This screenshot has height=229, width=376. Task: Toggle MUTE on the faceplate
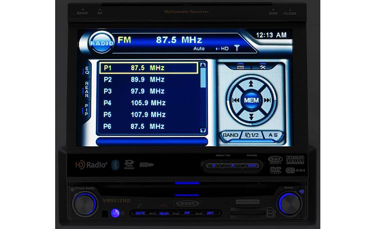coord(141,213)
